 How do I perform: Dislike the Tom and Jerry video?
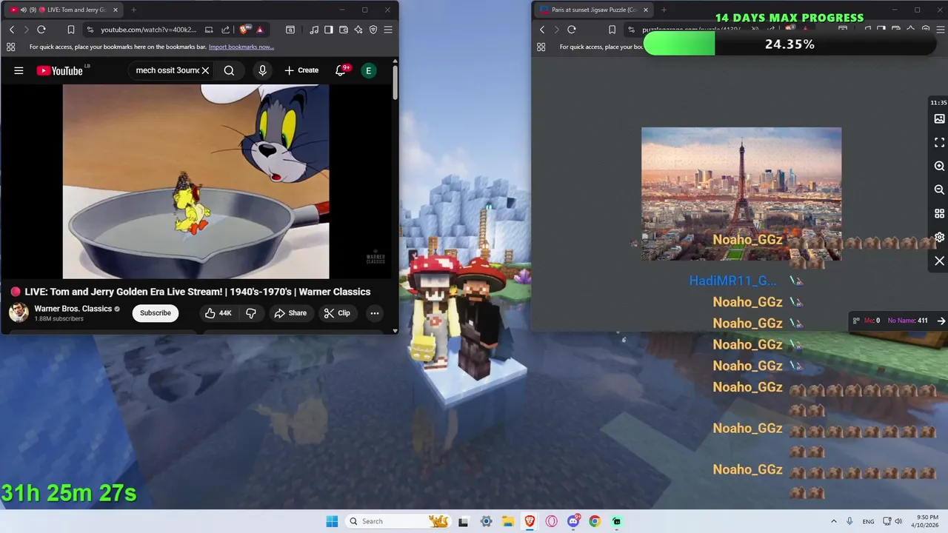click(251, 313)
